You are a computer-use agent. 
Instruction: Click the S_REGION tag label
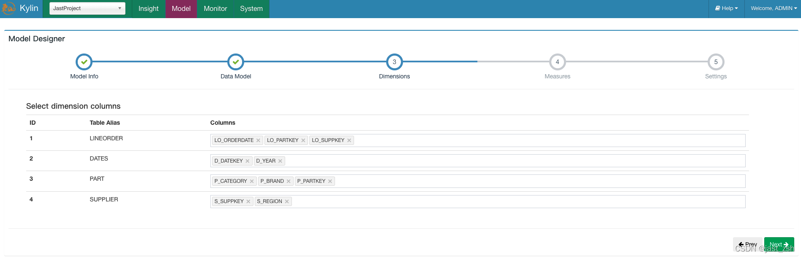(x=270, y=201)
